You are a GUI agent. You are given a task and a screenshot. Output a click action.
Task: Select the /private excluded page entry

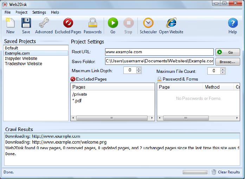click(x=80, y=94)
